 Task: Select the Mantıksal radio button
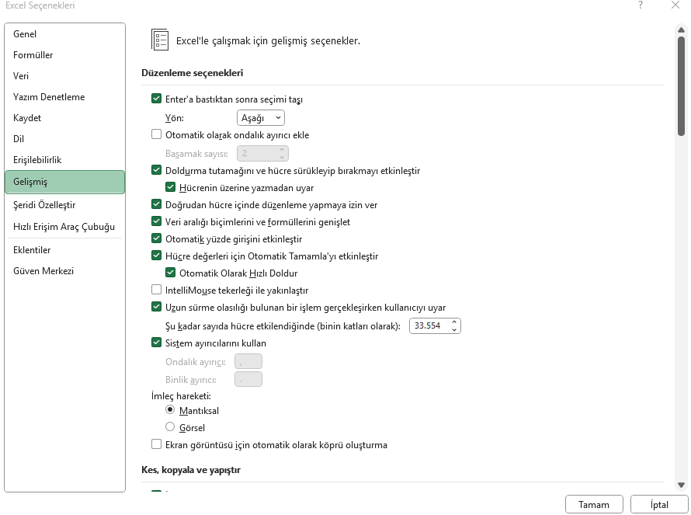click(170, 410)
